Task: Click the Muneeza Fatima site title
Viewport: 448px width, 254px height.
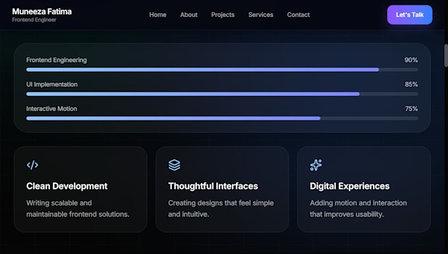Action: (42, 12)
